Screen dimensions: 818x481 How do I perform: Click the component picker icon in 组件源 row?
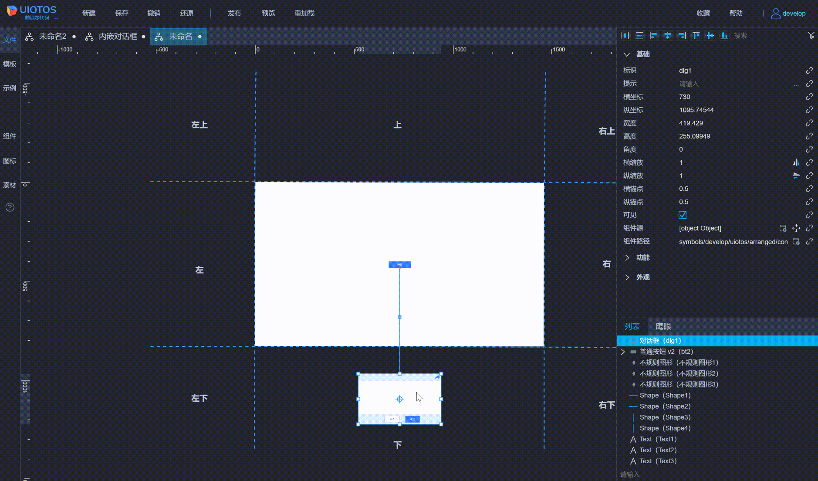pos(783,228)
